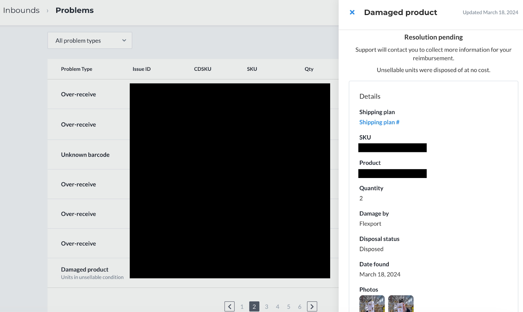Image resolution: width=523 pixels, height=312 pixels.
Task: Click the Resolution pending heading
Action: pyautogui.click(x=433, y=37)
